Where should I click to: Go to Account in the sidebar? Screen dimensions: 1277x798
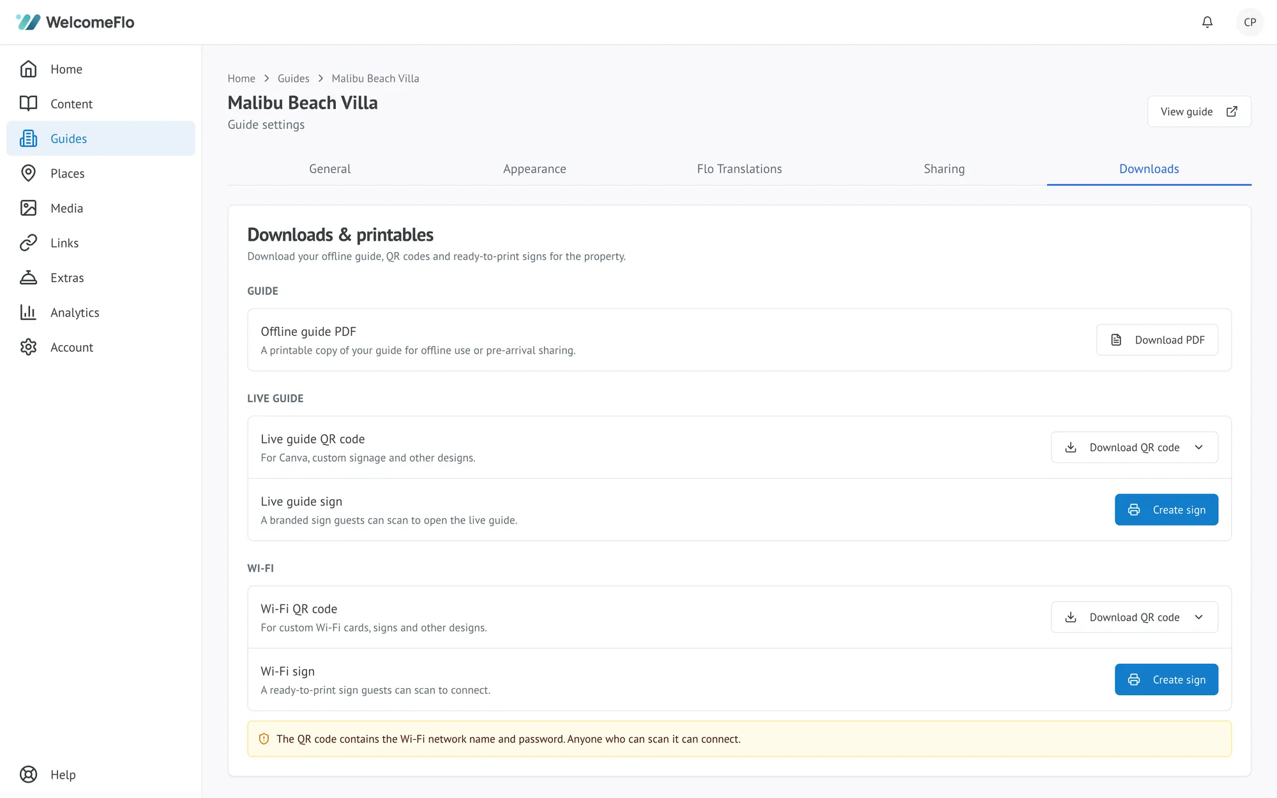click(101, 347)
